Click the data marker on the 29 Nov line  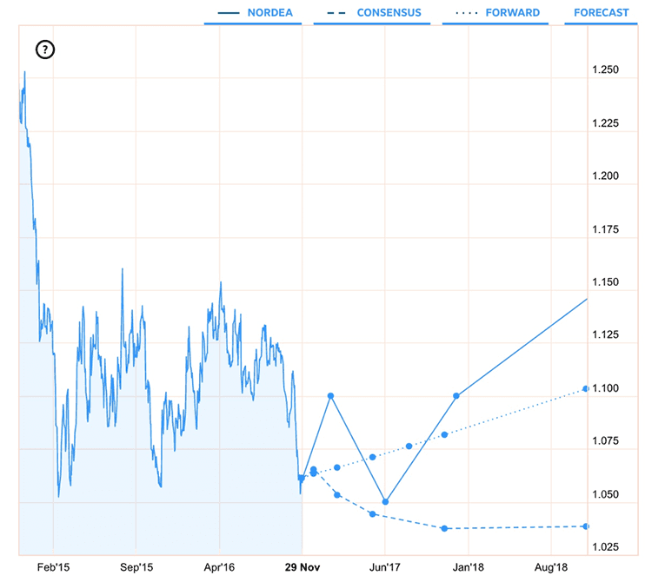(302, 478)
